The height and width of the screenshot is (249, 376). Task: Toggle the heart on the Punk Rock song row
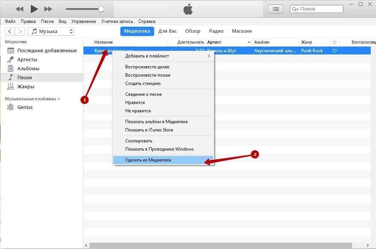(x=335, y=51)
